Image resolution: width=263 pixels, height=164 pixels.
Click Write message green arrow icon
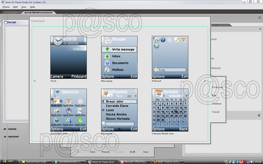[108, 50]
